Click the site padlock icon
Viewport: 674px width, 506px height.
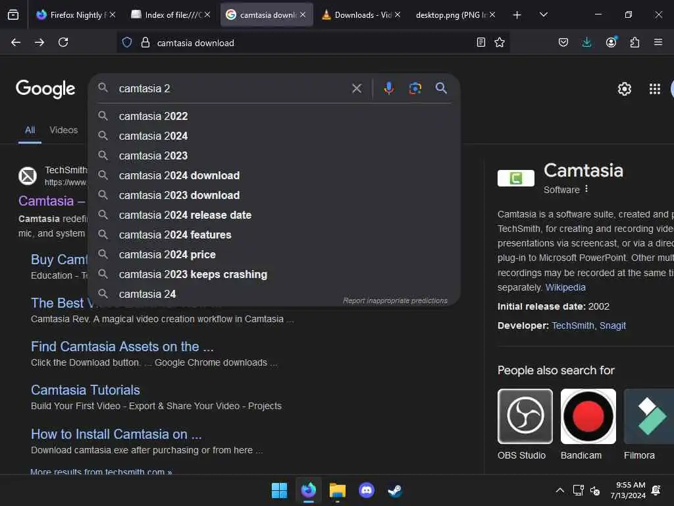click(x=145, y=43)
